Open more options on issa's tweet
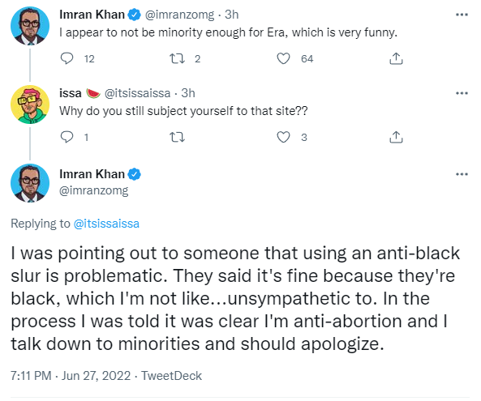This screenshot has height=401, width=481. tap(462, 93)
